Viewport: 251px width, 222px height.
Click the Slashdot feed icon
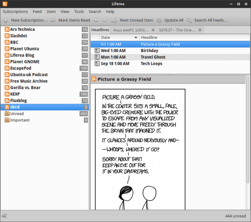[7, 36]
